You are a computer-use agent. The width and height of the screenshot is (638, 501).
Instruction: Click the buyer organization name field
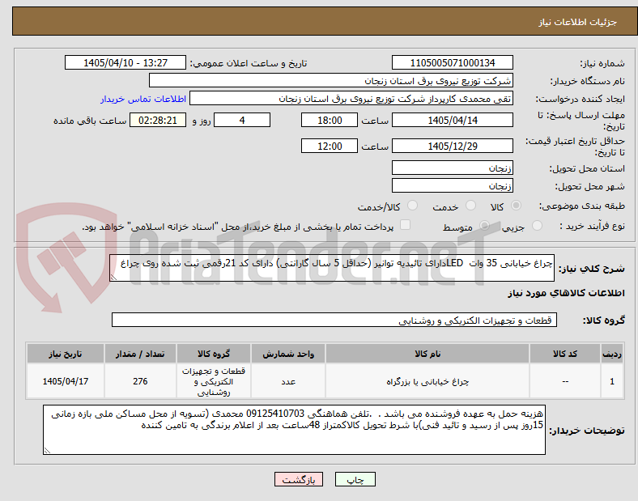(x=331, y=80)
